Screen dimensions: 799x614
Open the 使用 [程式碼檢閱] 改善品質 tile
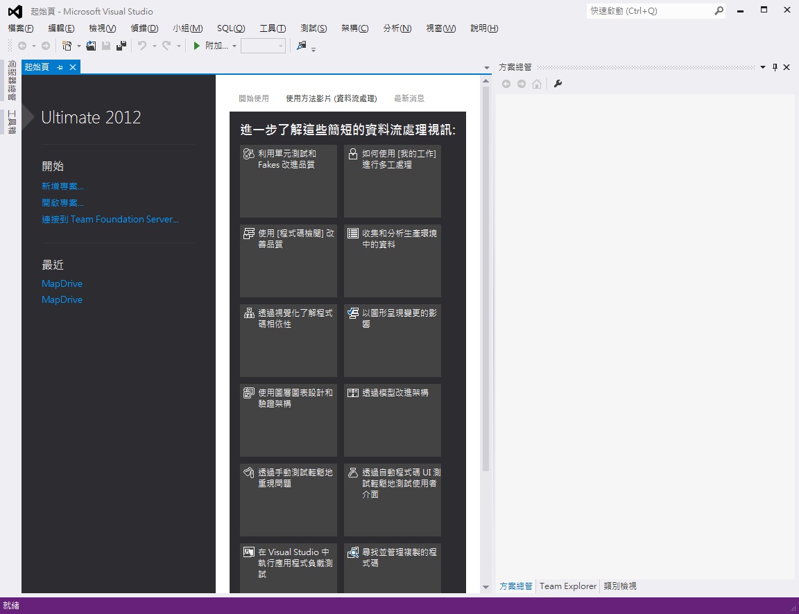[289, 261]
